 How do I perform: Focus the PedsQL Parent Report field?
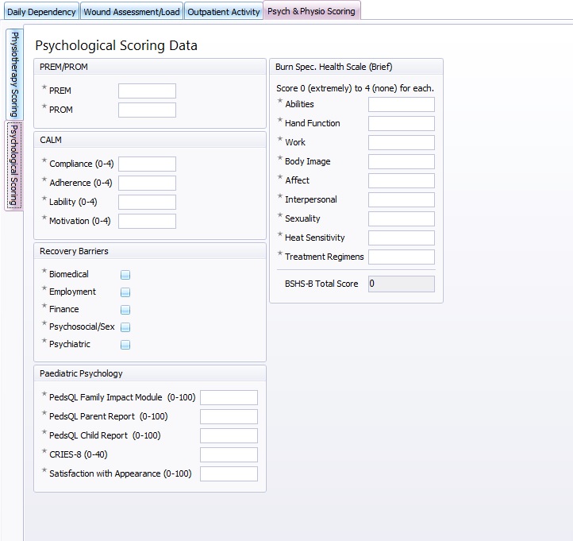[x=229, y=416]
